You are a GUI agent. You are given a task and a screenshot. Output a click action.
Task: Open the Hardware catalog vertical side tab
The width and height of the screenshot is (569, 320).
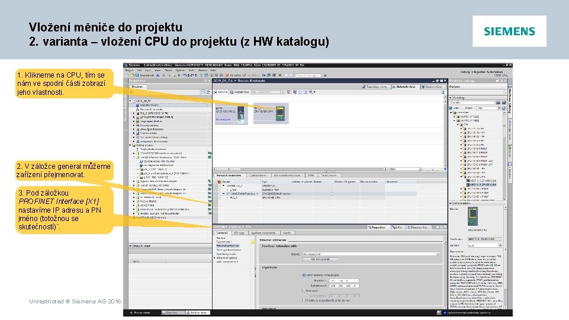click(x=510, y=103)
